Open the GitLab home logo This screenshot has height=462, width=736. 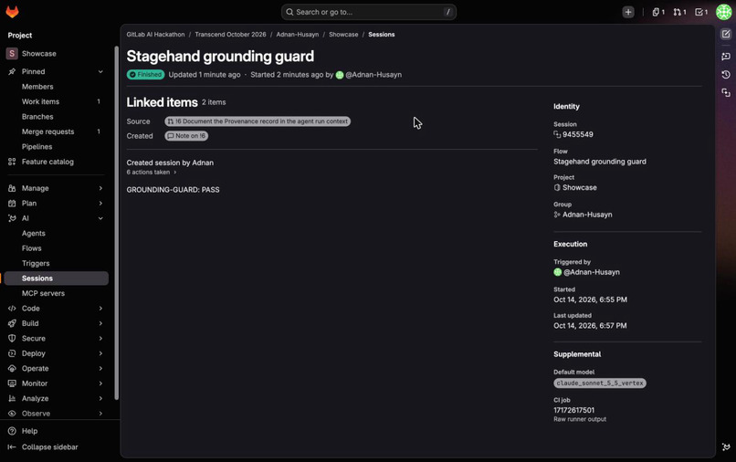click(12, 12)
